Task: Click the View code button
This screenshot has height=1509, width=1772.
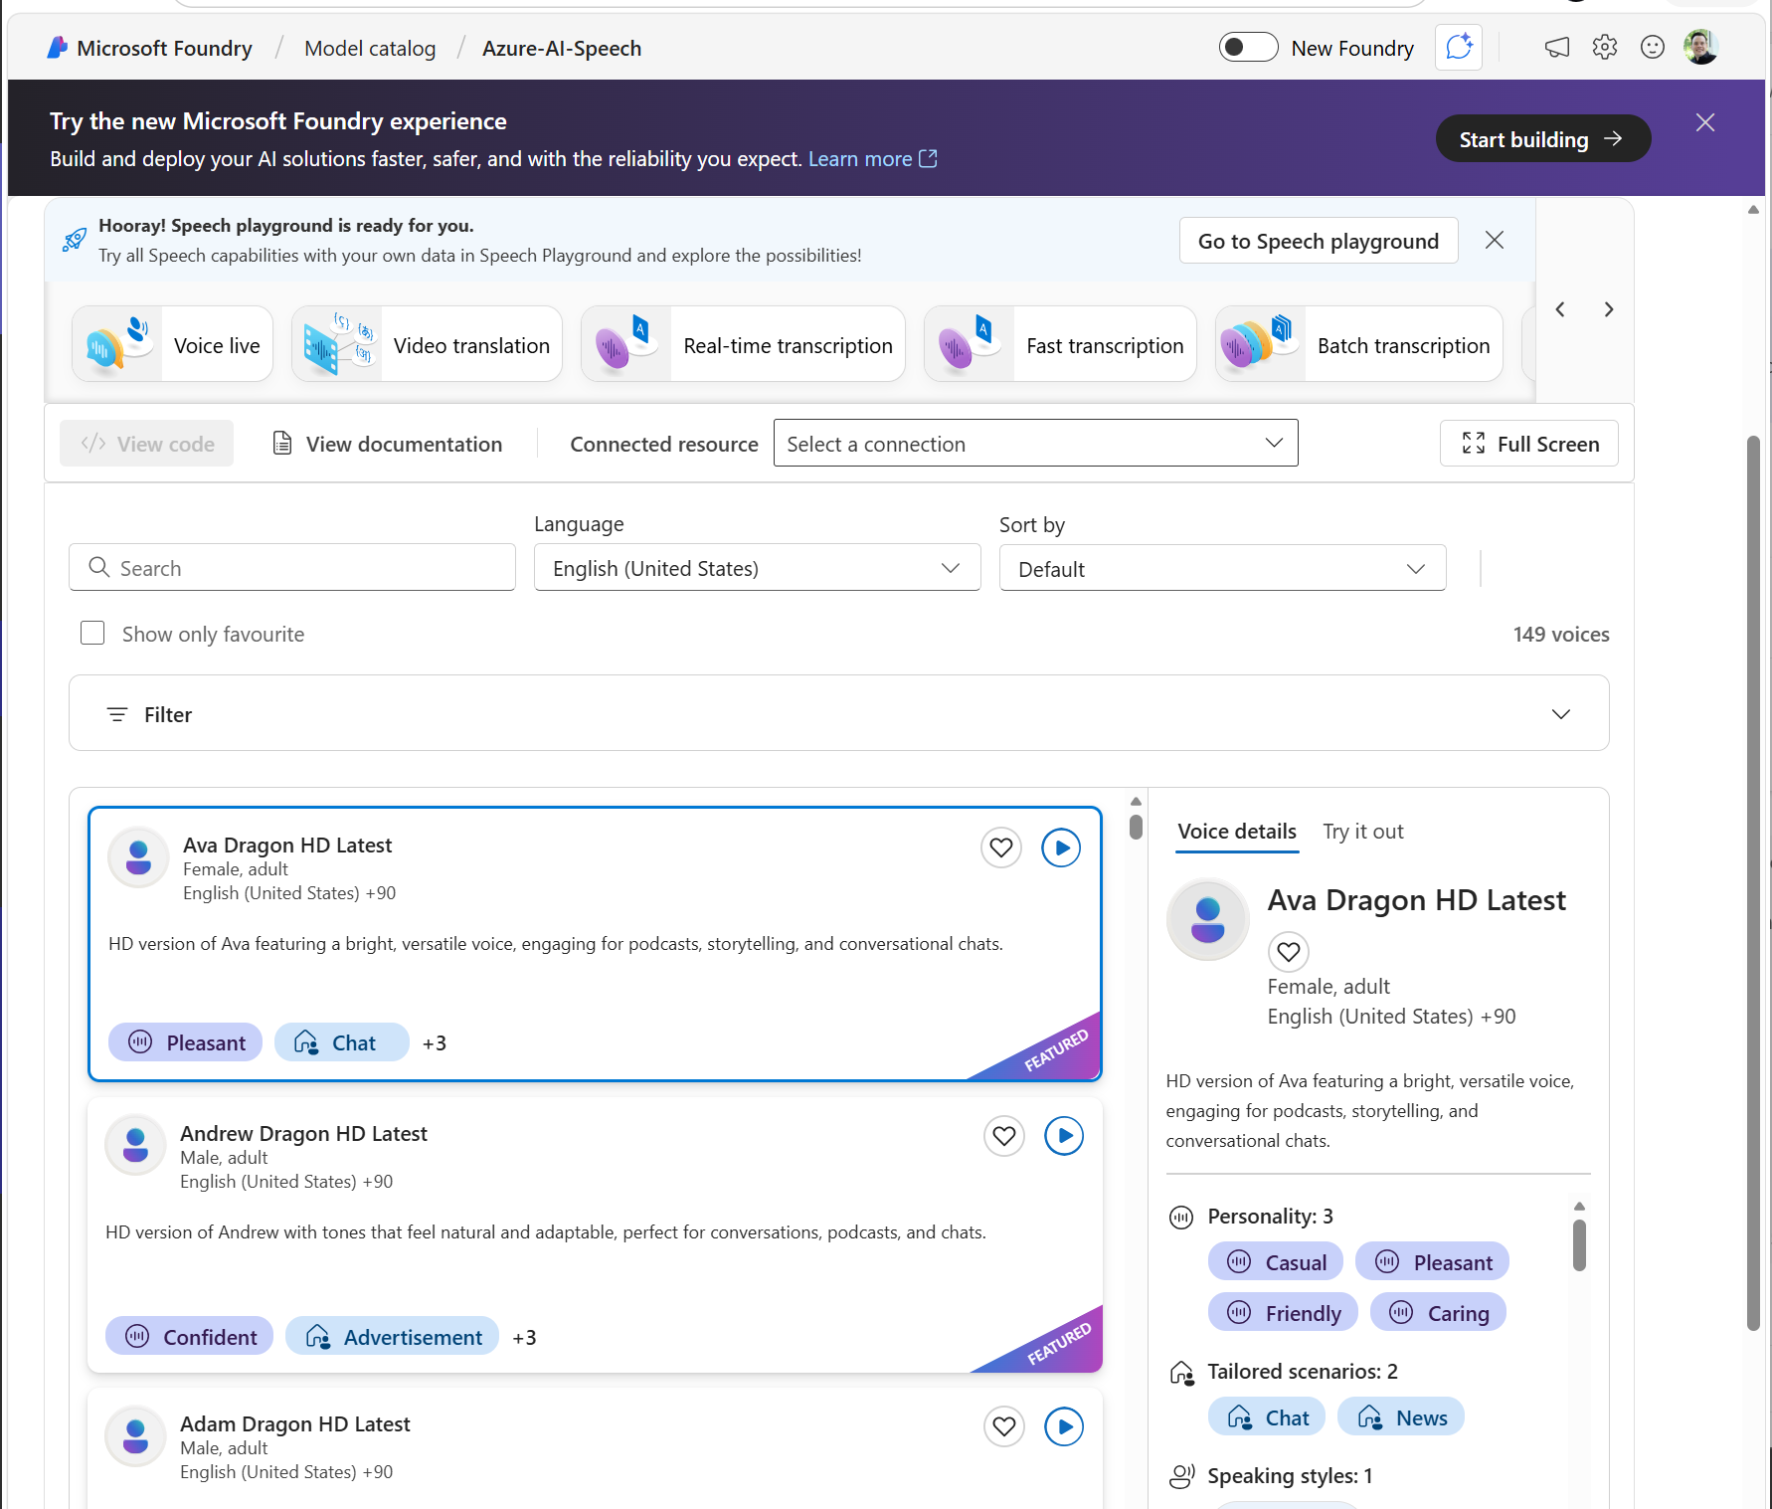Action: point(147,444)
